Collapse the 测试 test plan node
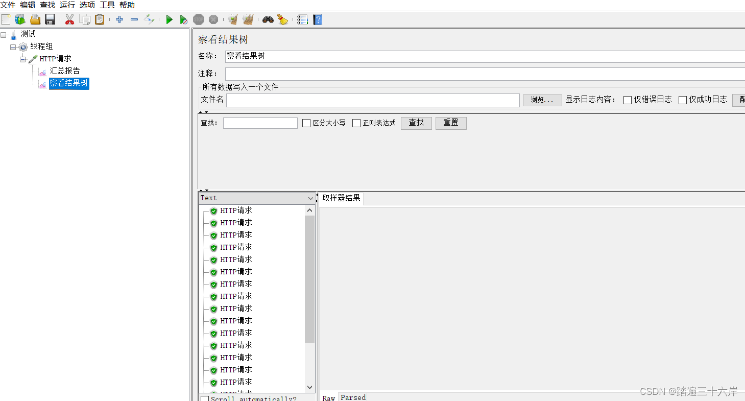This screenshot has height=401, width=745. tap(4, 35)
